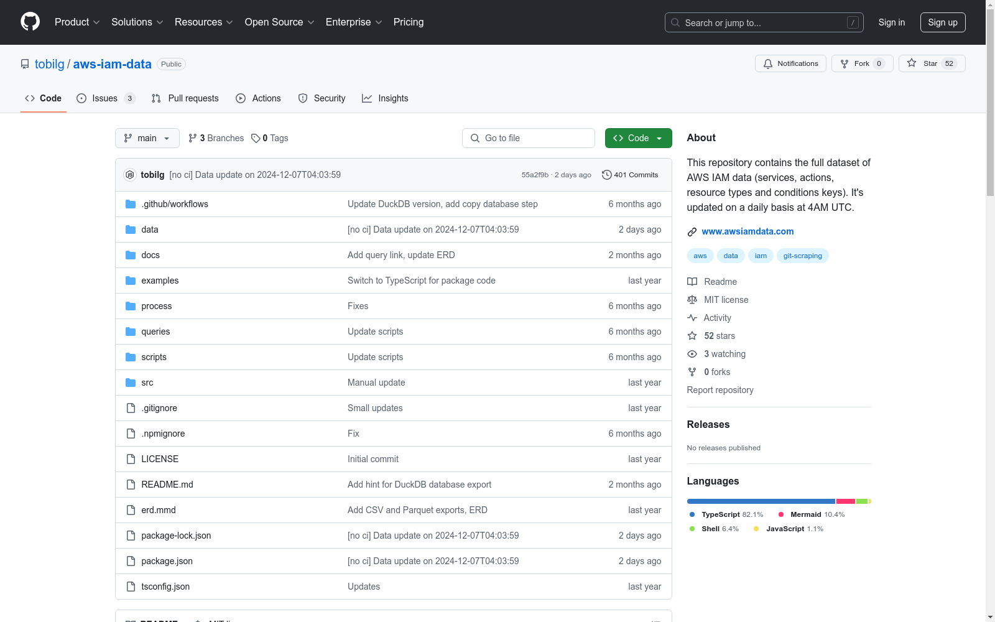Open the www.awsiamdata.com website link
The image size is (995, 622).
(748, 231)
